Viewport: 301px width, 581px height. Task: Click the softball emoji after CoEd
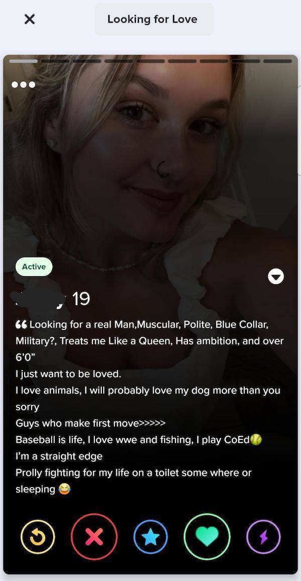[x=256, y=439]
